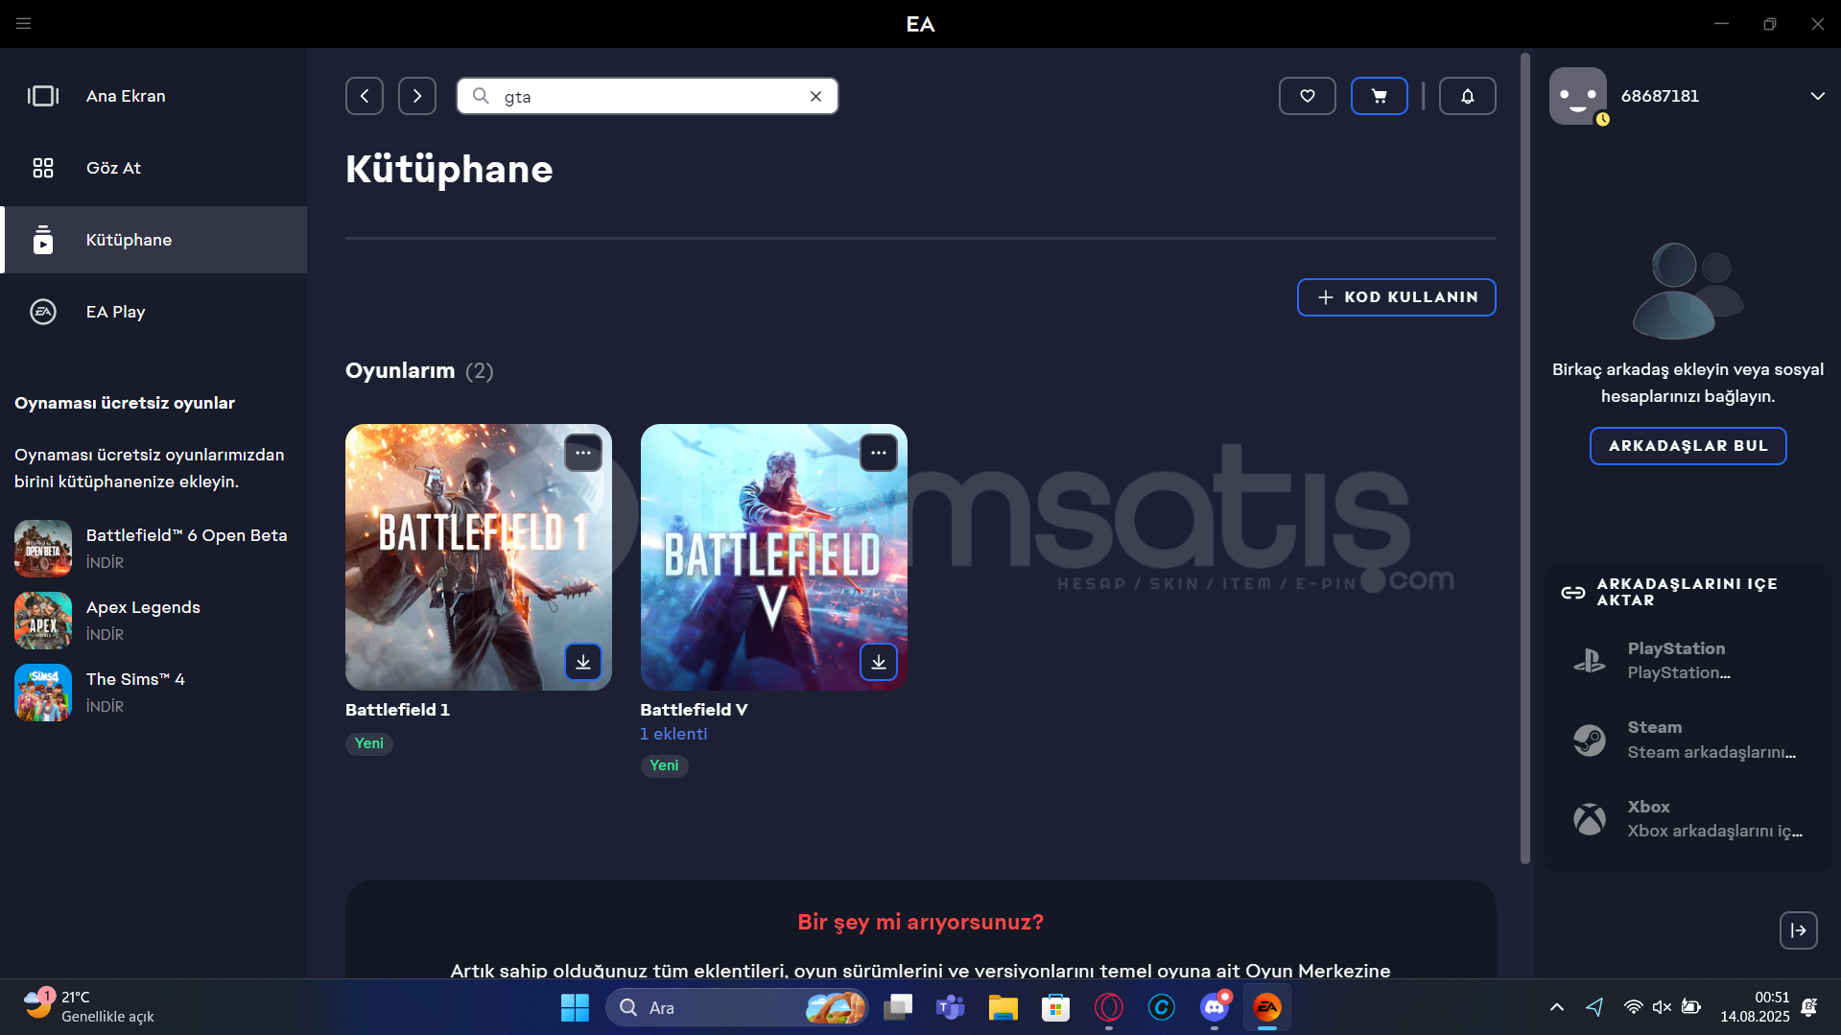
Task: Import friends from Steam
Action: coord(1688,740)
